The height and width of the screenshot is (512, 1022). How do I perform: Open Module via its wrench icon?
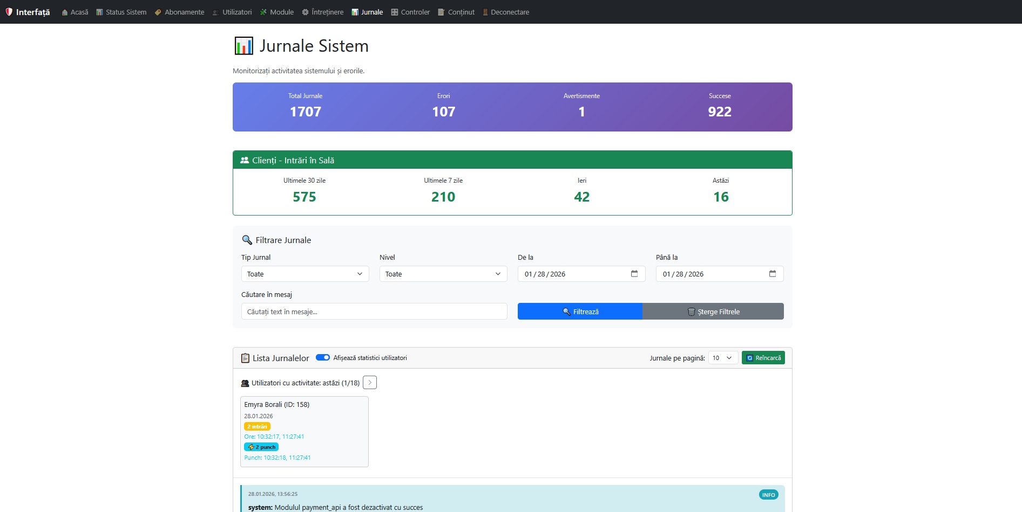coord(263,11)
